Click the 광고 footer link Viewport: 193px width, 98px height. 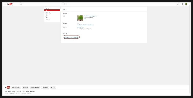point(24,92)
